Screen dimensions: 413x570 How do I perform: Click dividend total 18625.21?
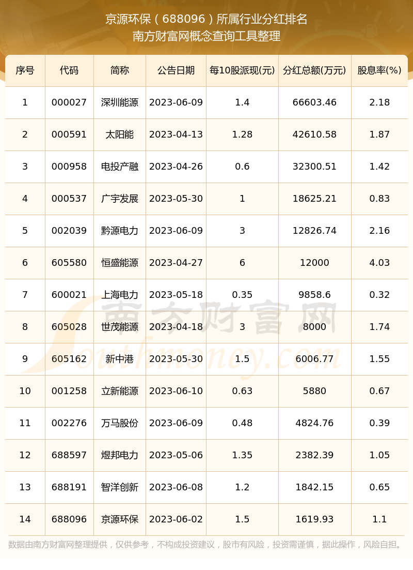[314, 199]
